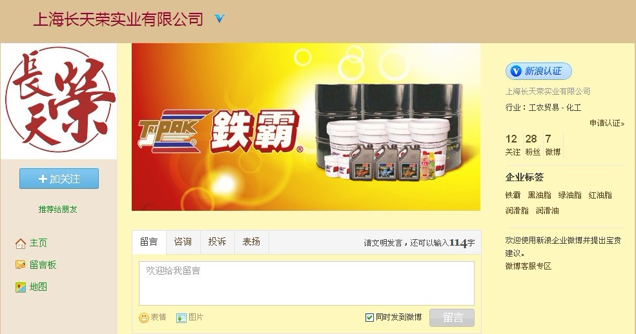View the 28 粉丝 followers count
The width and height of the screenshot is (636, 334).
pos(533,144)
